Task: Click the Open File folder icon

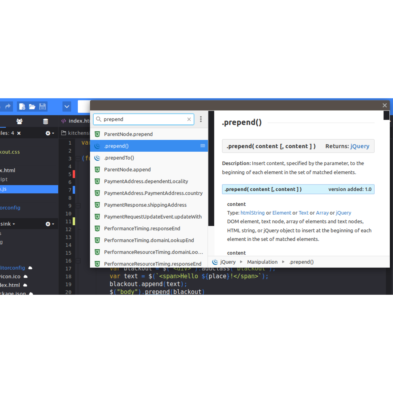Action: (32, 107)
